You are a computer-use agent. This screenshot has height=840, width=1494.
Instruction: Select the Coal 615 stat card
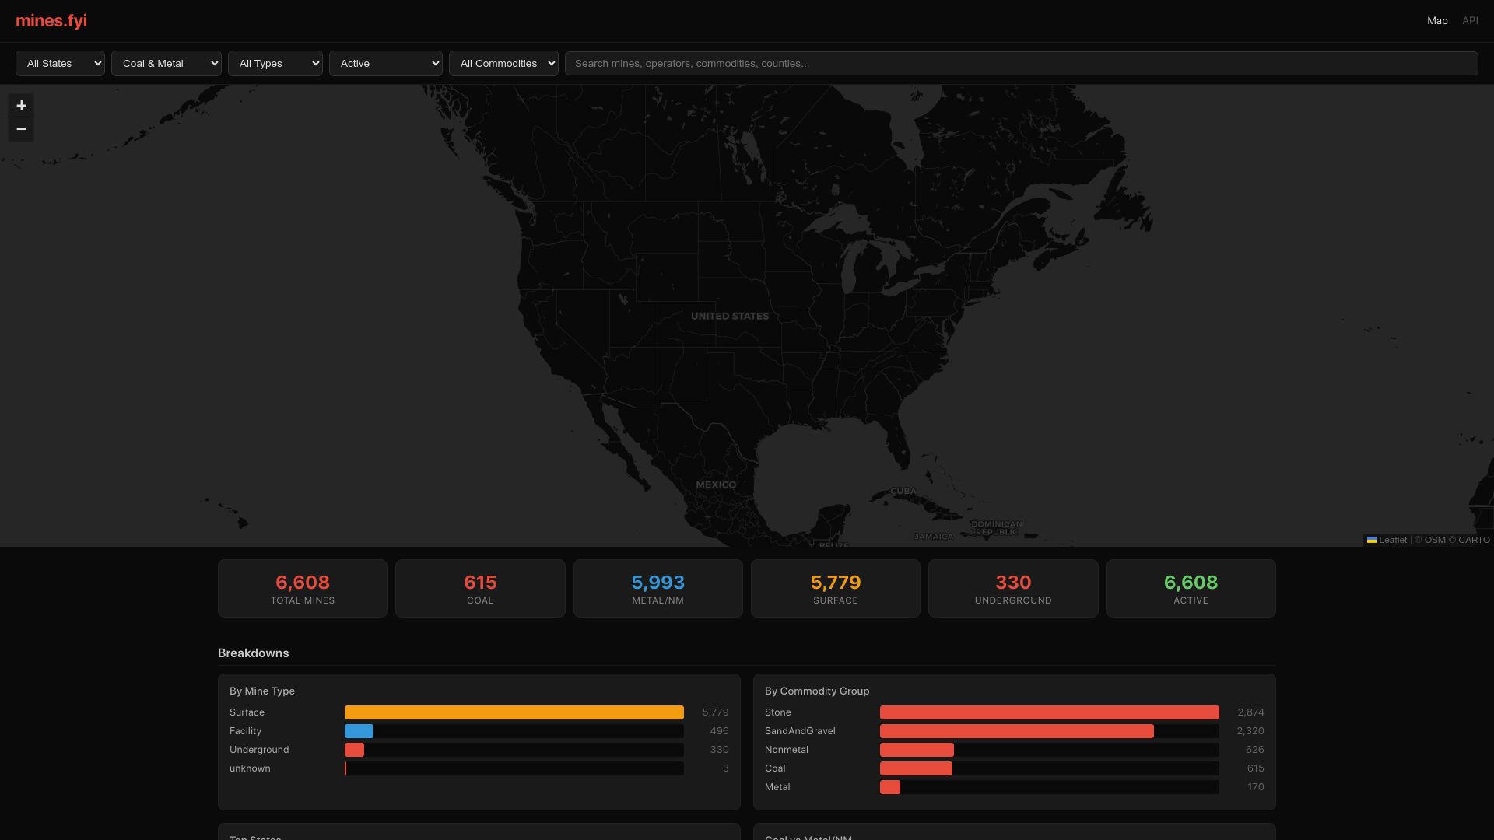pos(480,589)
